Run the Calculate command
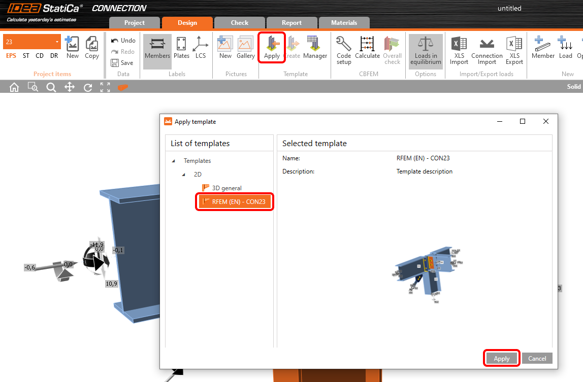This screenshot has width=583, height=382. pos(367,50)
